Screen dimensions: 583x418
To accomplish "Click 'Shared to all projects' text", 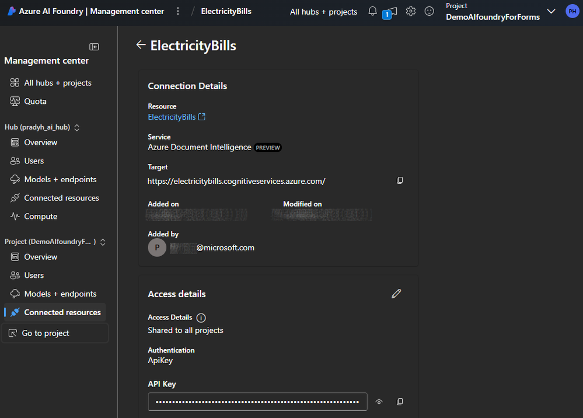I will coord(186,330).
